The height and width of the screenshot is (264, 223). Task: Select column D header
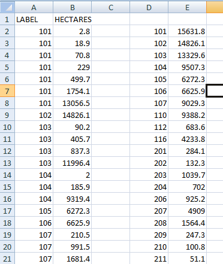[x=149, y=7]
